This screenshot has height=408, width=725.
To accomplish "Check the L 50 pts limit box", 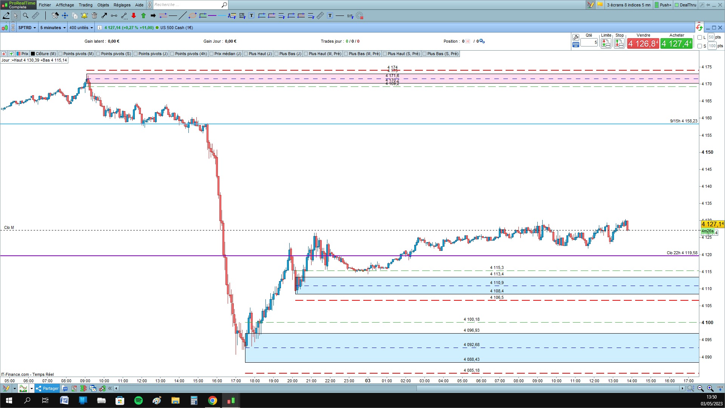I will click(700, 37).
